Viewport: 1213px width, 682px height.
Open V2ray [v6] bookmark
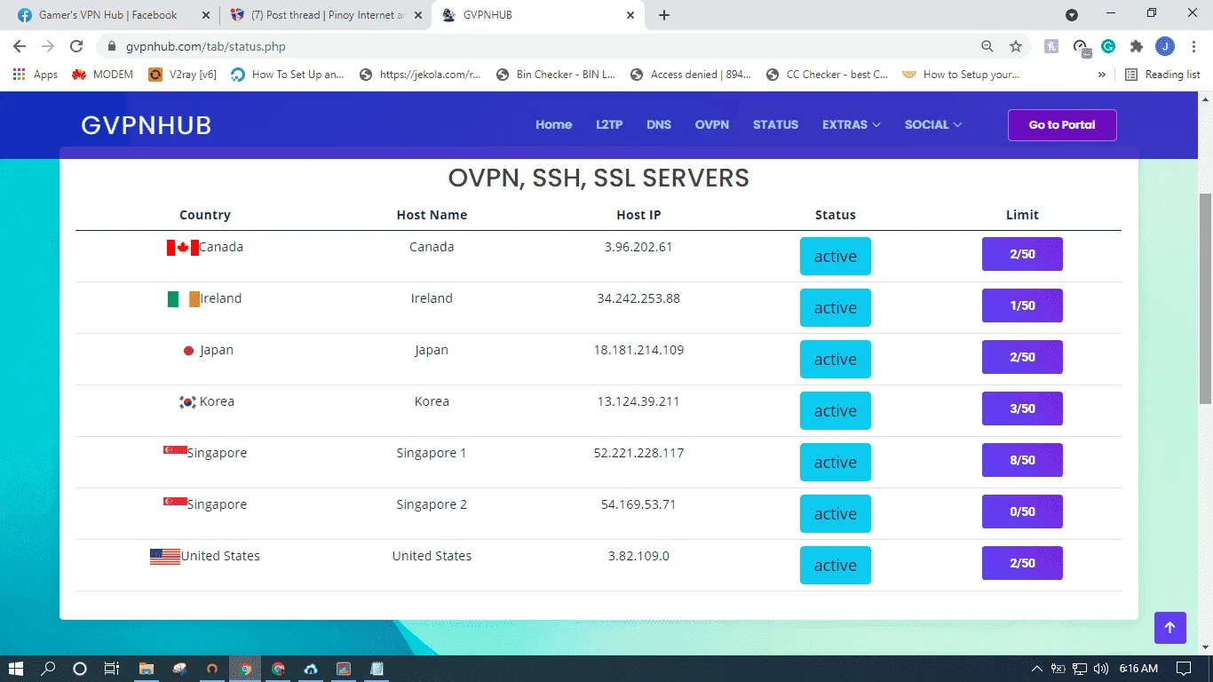[x=182, y=75]
